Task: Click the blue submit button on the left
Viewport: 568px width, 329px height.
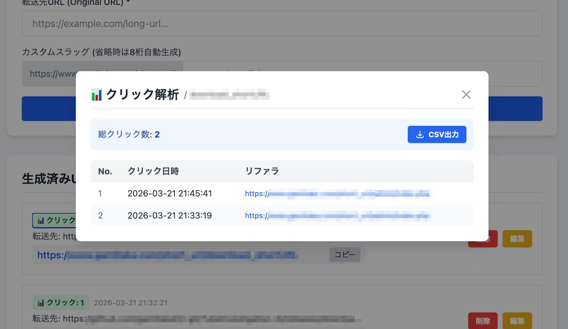Action: (x=49, y=109)
